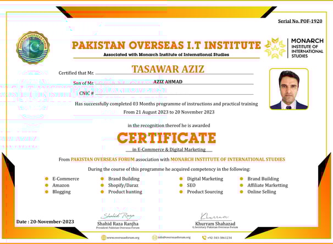The height and width of the screenshot is (244, 333).
Task: Click the phone icon beside the contact number
Action: [x=204, y=237]
